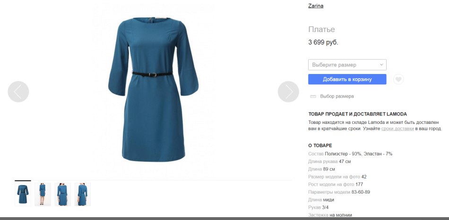View the fourth thumbnail showing side view
449x220 pixels.
[x=82, y=194]
